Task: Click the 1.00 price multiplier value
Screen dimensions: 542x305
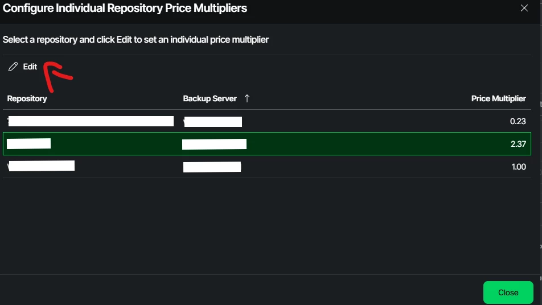Action: tap(519, 167)
